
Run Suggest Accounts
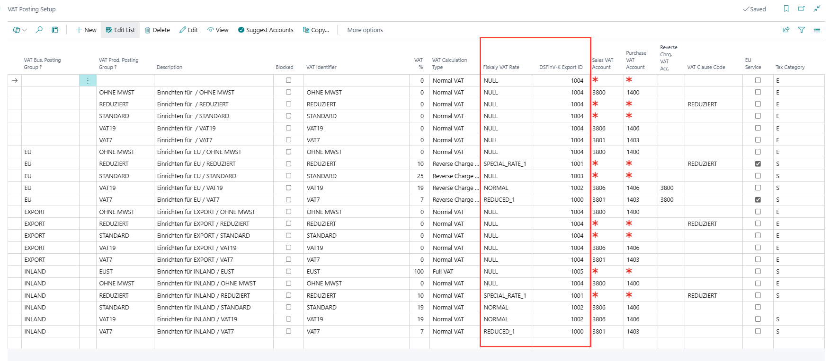click(266, 30)
